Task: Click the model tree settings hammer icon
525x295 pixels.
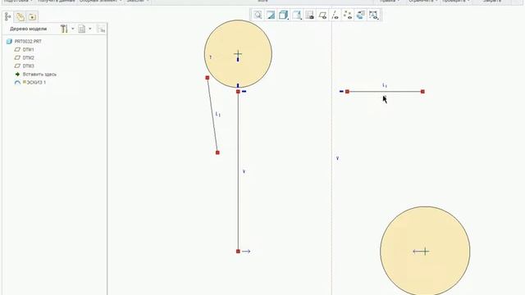Action: pyautogui.click(x=64, y=29)
